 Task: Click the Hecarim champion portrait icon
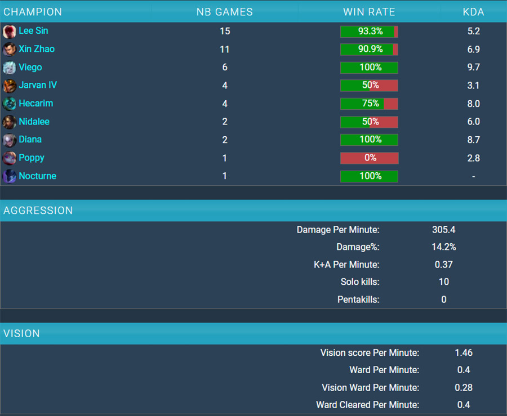10,104
